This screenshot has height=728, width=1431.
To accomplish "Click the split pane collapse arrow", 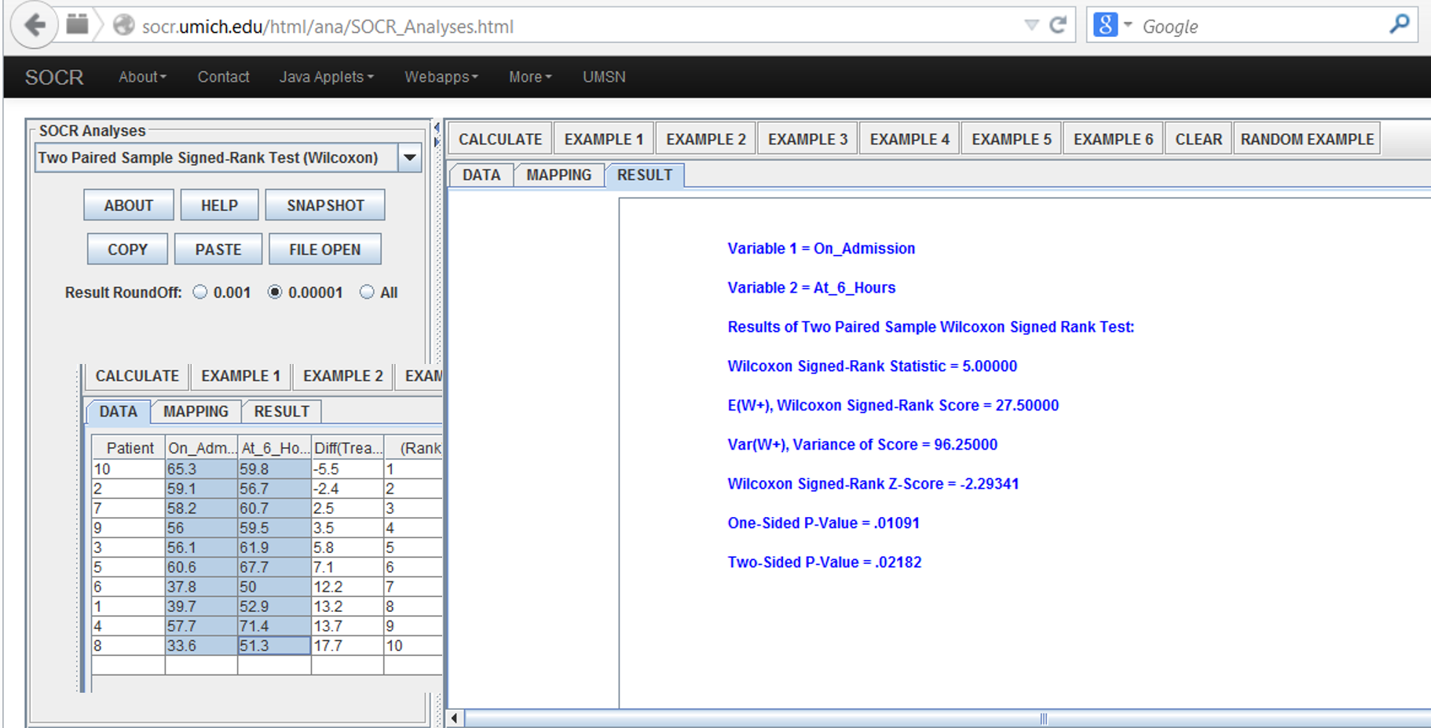I will pyautogui.click(x=437, y=128).
